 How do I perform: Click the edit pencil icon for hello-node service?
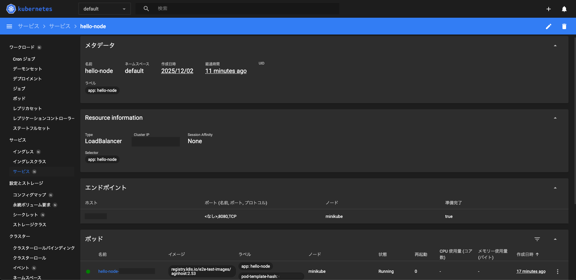pos(549,26)
